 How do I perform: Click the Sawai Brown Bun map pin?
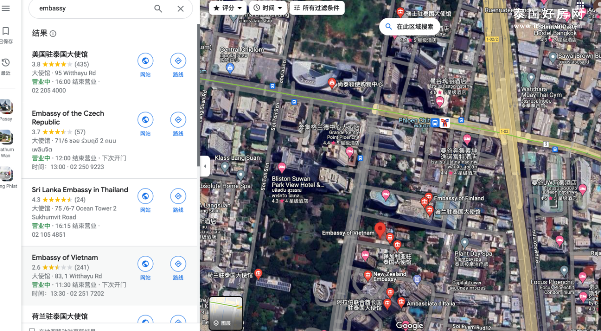(553, 58)
